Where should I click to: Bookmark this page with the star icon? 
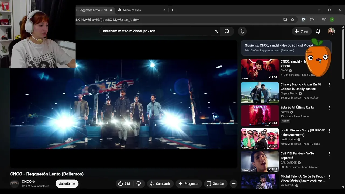click(292, 20)
